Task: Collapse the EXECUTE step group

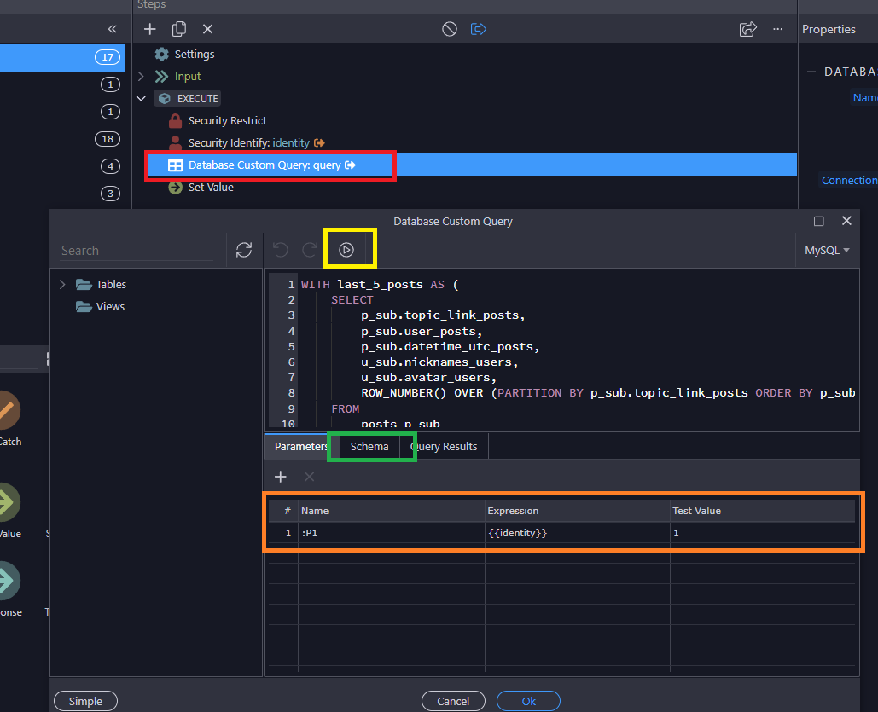Action: coord(141,99)
